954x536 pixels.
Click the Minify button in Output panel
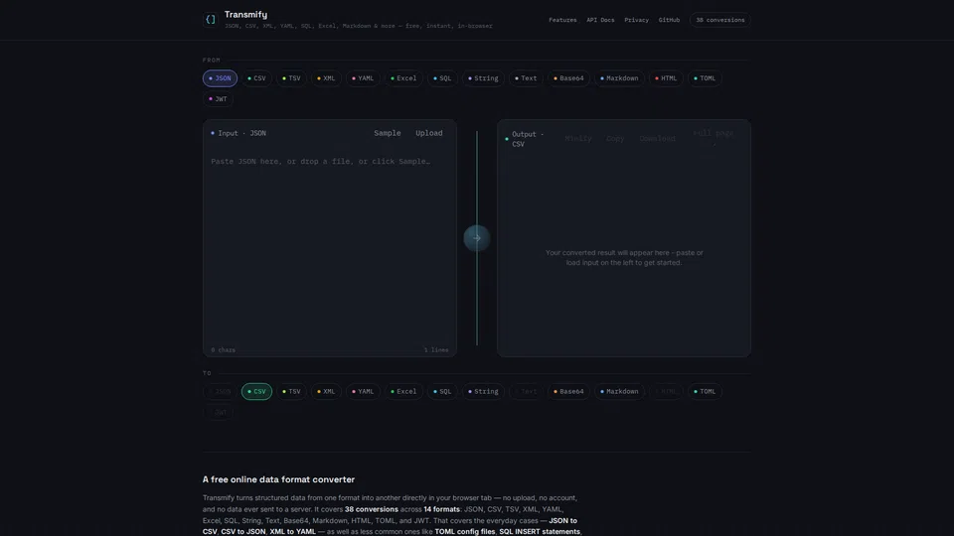578,139
